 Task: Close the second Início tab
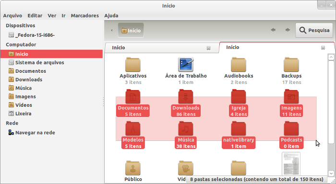323,47
